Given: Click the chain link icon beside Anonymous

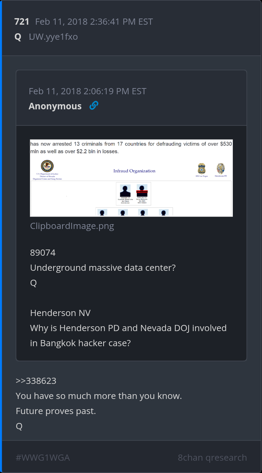Looking at the screenshot, I should tap(94, 106).
